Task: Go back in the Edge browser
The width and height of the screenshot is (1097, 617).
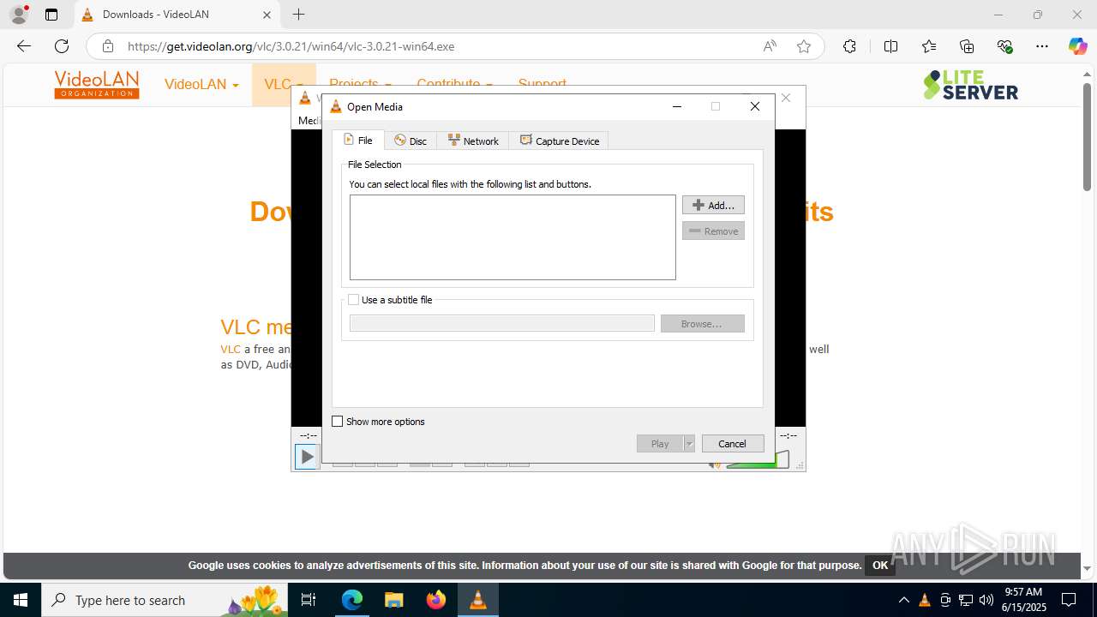Action: 24,46
